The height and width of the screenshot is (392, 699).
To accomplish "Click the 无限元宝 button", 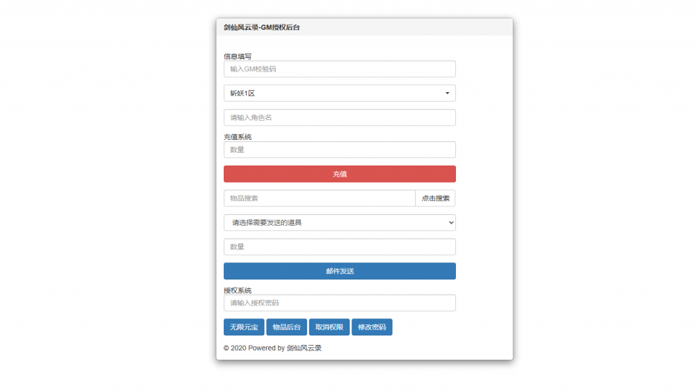I will [x=244, y=327].
